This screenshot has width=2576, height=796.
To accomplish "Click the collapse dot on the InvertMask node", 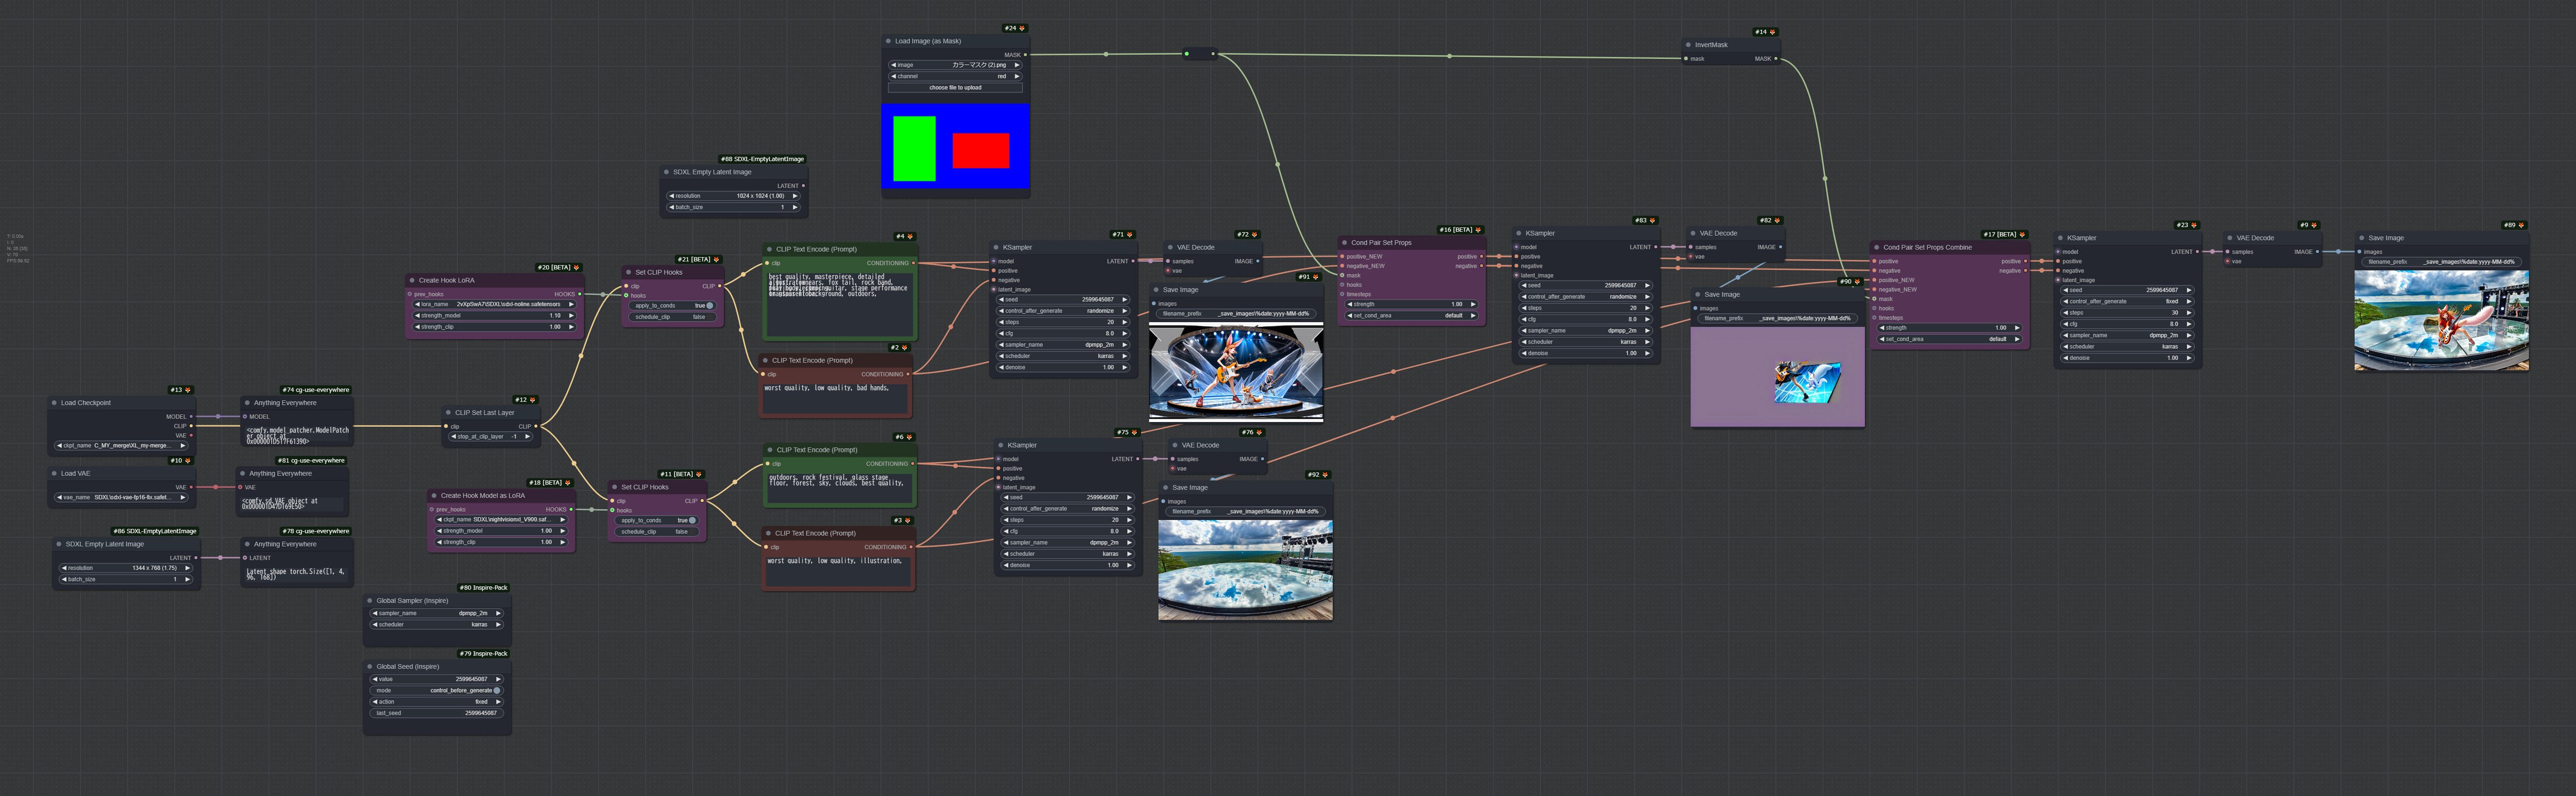I will click(x=1688, y=45).
